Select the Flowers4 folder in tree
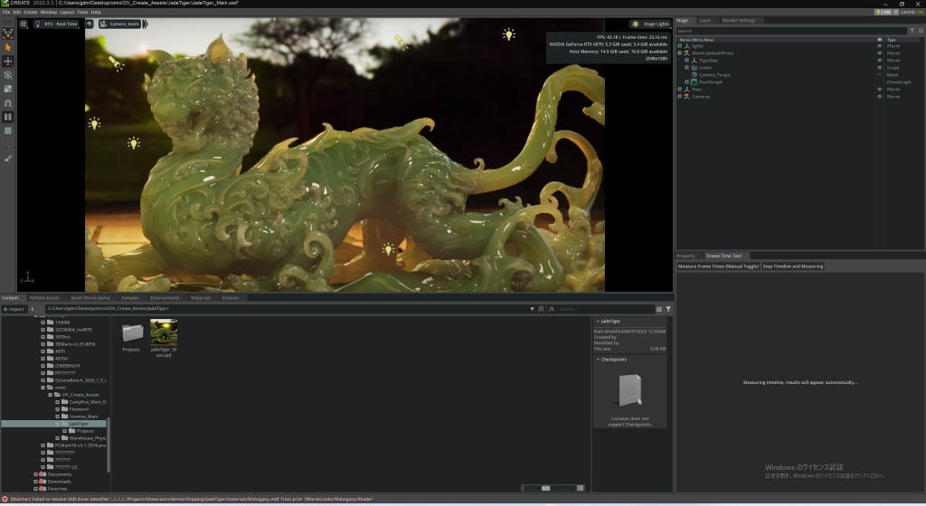 [x=79, y=409]
